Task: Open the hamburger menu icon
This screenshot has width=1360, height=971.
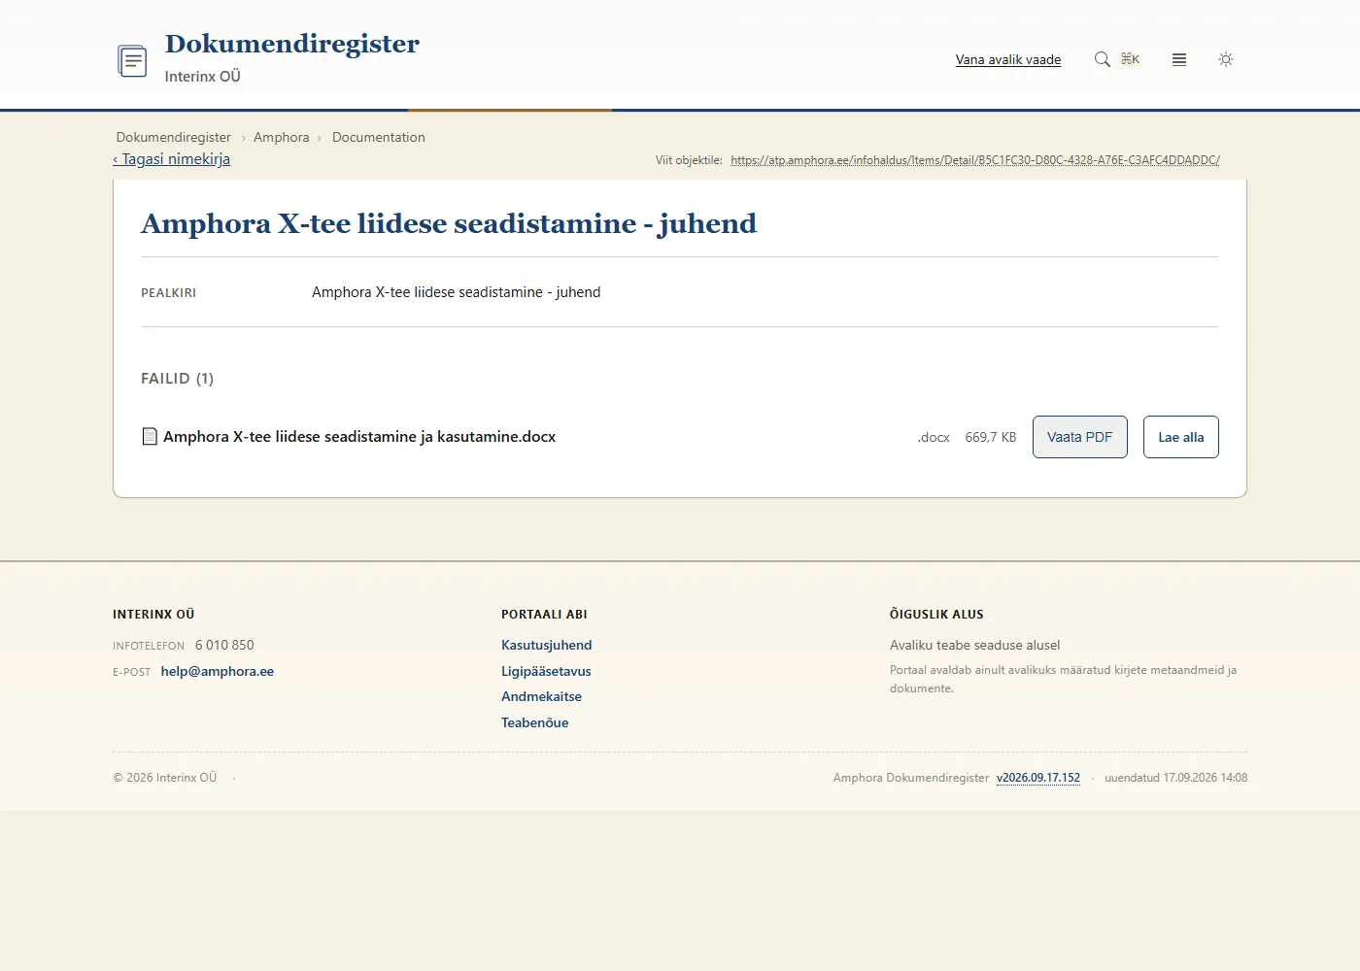Action: tap(1179, 59)
